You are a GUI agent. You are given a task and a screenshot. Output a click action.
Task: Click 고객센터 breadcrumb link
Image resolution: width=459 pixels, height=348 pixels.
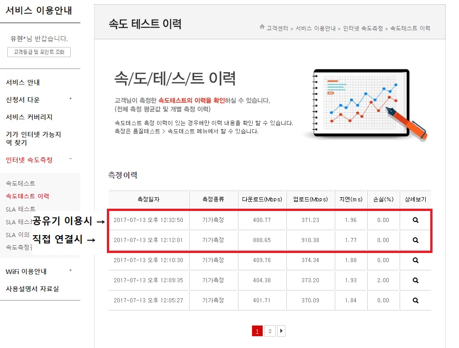click(277, 28)
